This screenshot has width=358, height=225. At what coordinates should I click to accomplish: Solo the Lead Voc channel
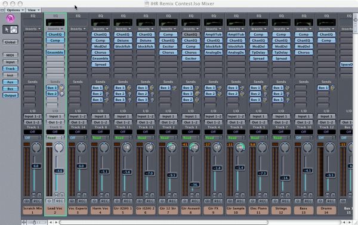(62, 195)
